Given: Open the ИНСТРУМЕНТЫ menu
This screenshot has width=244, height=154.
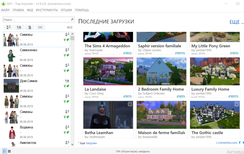Looking at the screenshot, I should tap(47, 10).
